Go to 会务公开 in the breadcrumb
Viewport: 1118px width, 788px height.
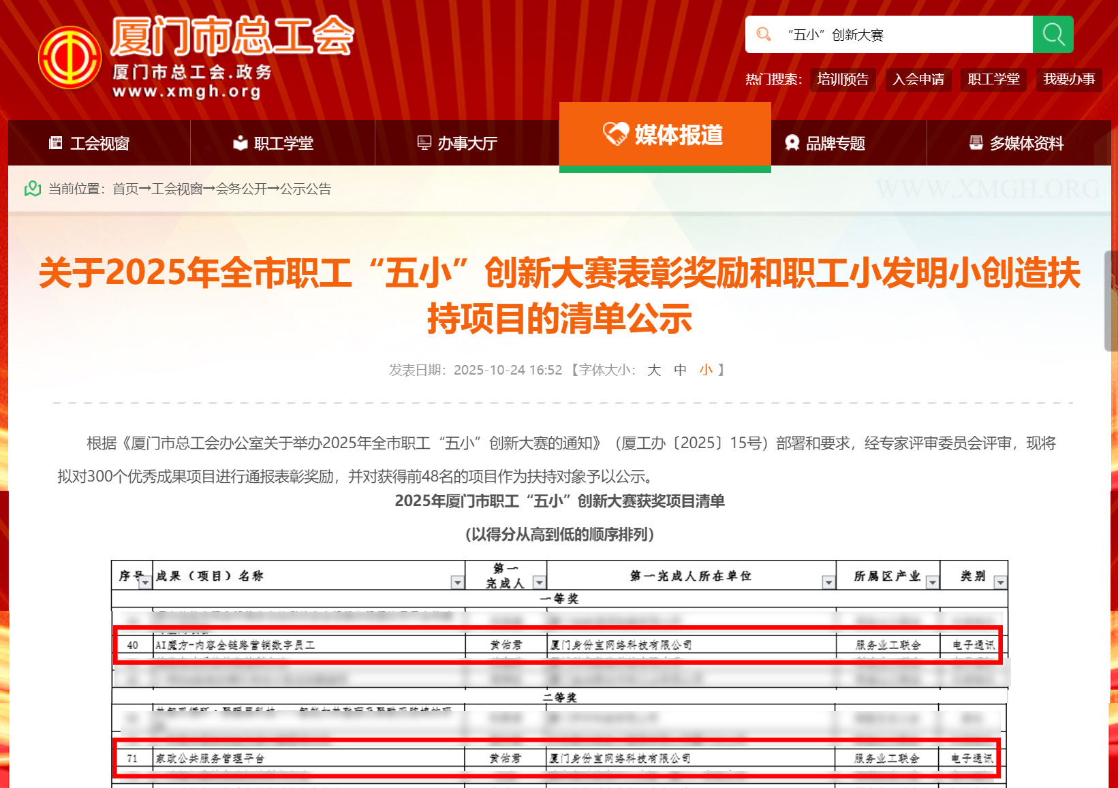[241, 189]
